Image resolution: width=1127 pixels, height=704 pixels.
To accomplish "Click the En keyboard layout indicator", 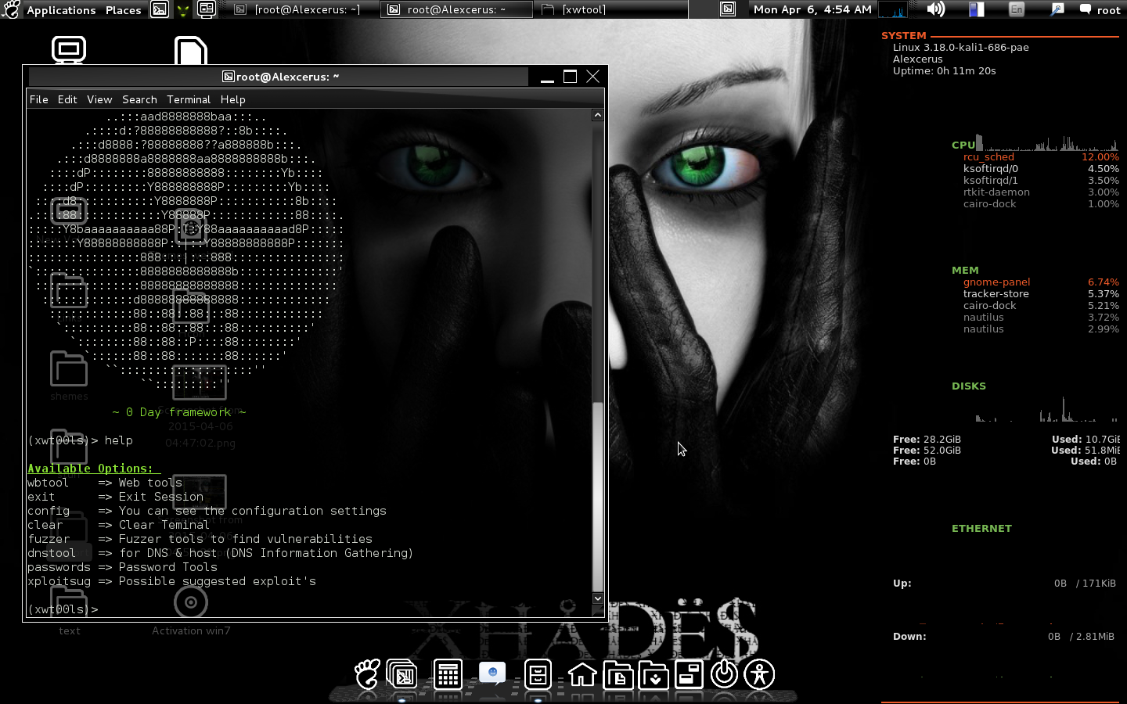I will click(x=1017, y=9).
